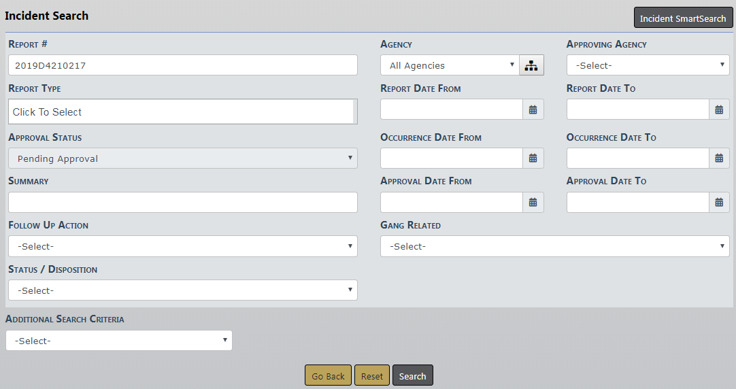Open the Follow Up Action dropdown
This screenshot has height=389, width=736.
pos(182,246)
